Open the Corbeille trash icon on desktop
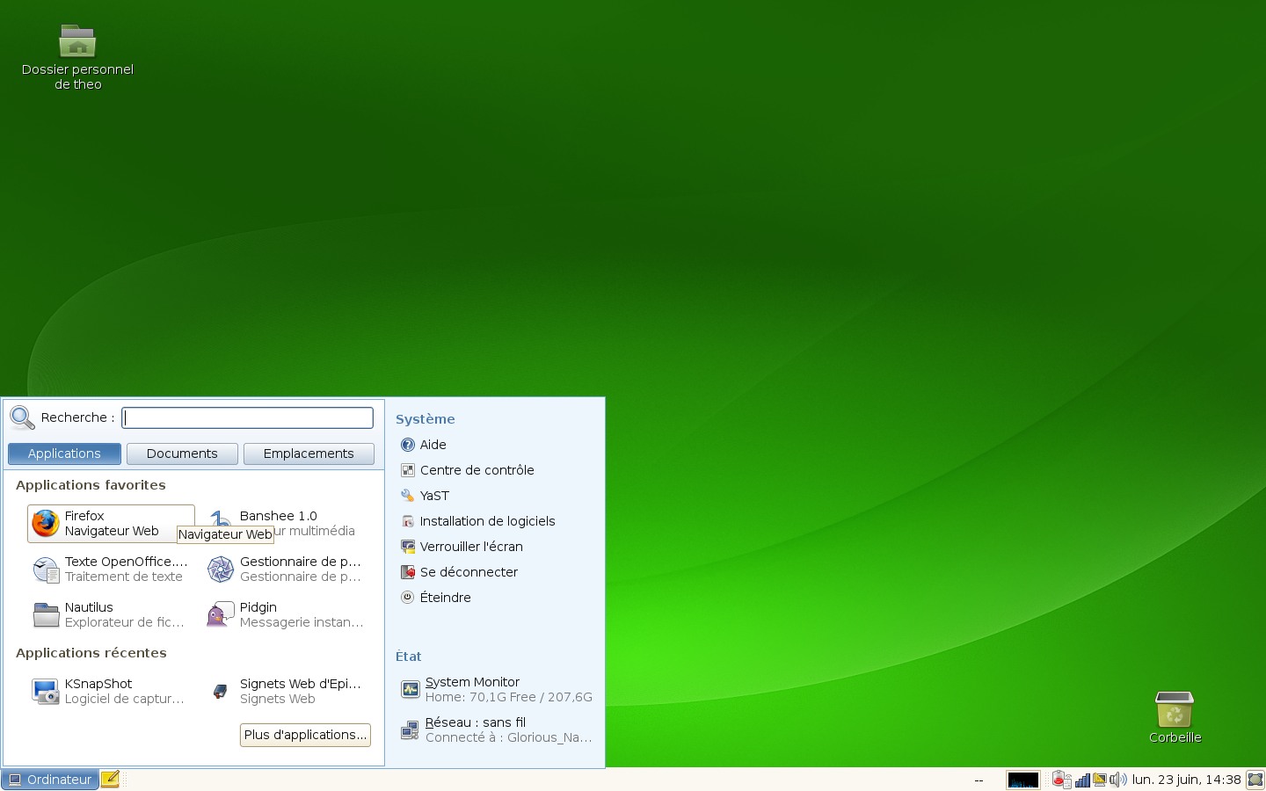 point(1175,718)
